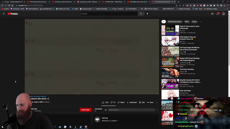Open the StreamElements bookmark
Image resolution: width=230 pixels, height=129 pixels.
[x=47, y=9]
